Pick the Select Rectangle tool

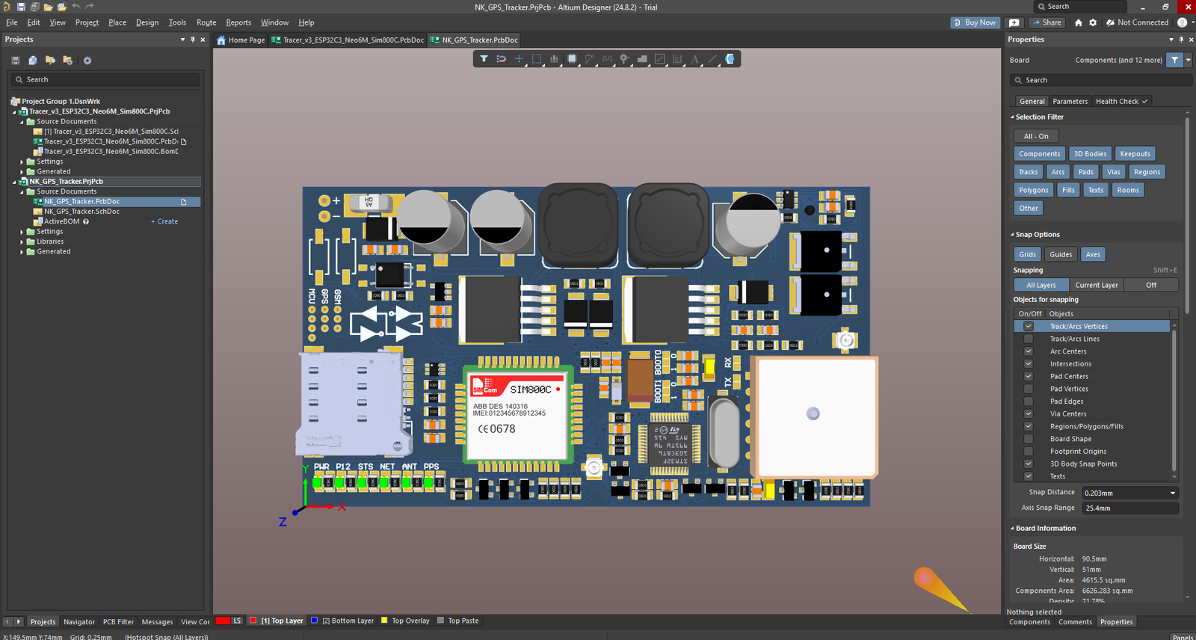point(537,59)
